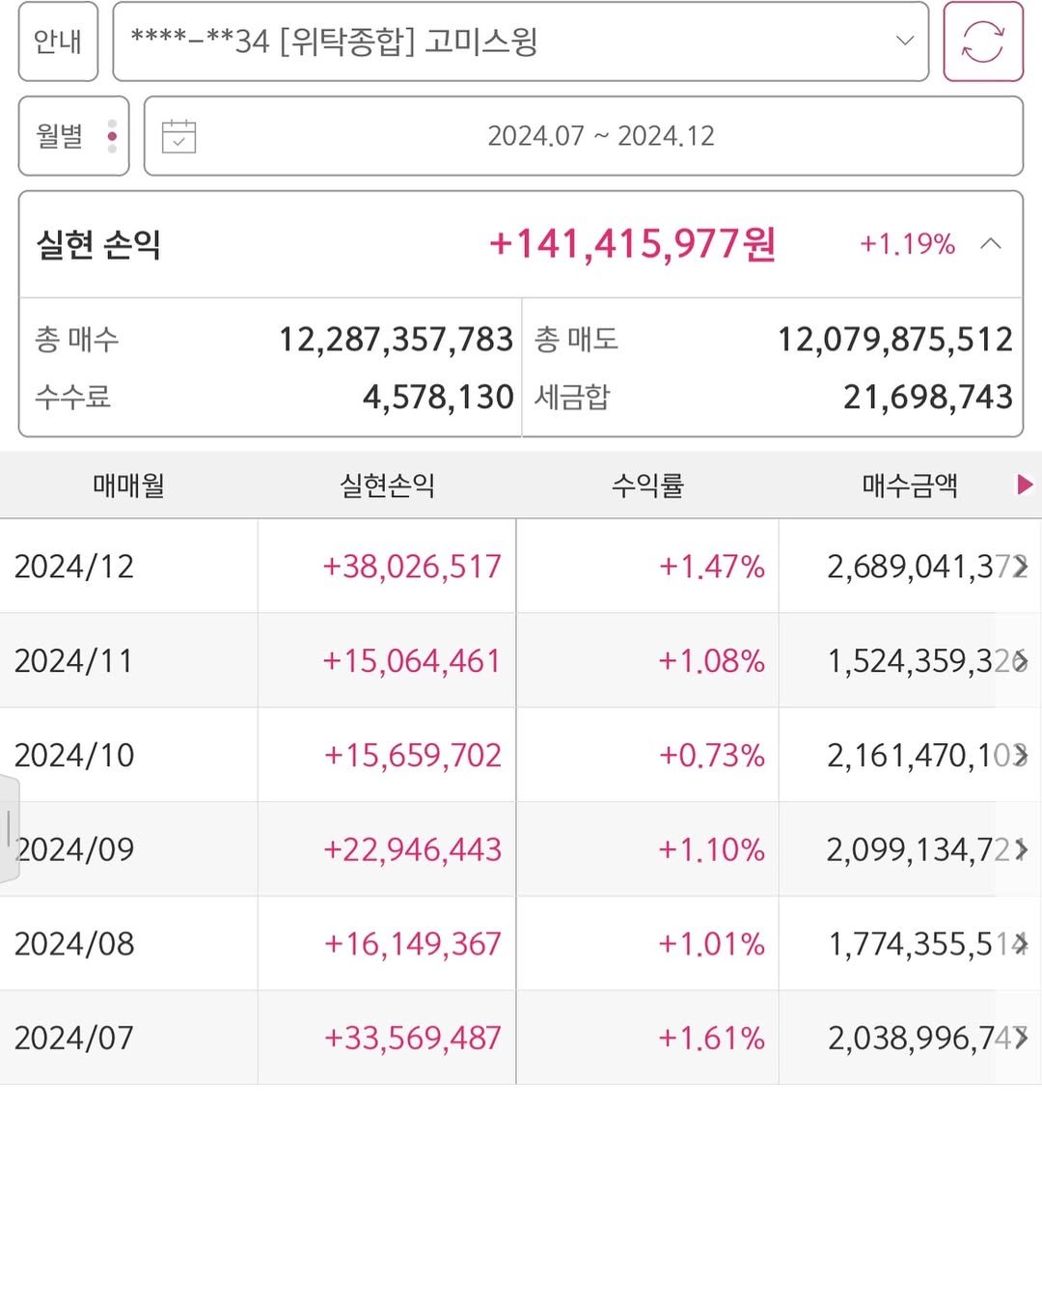The image size is (1042, 1303).
Task: Open 2024/11 row detail chevron
Action: 1021,661
